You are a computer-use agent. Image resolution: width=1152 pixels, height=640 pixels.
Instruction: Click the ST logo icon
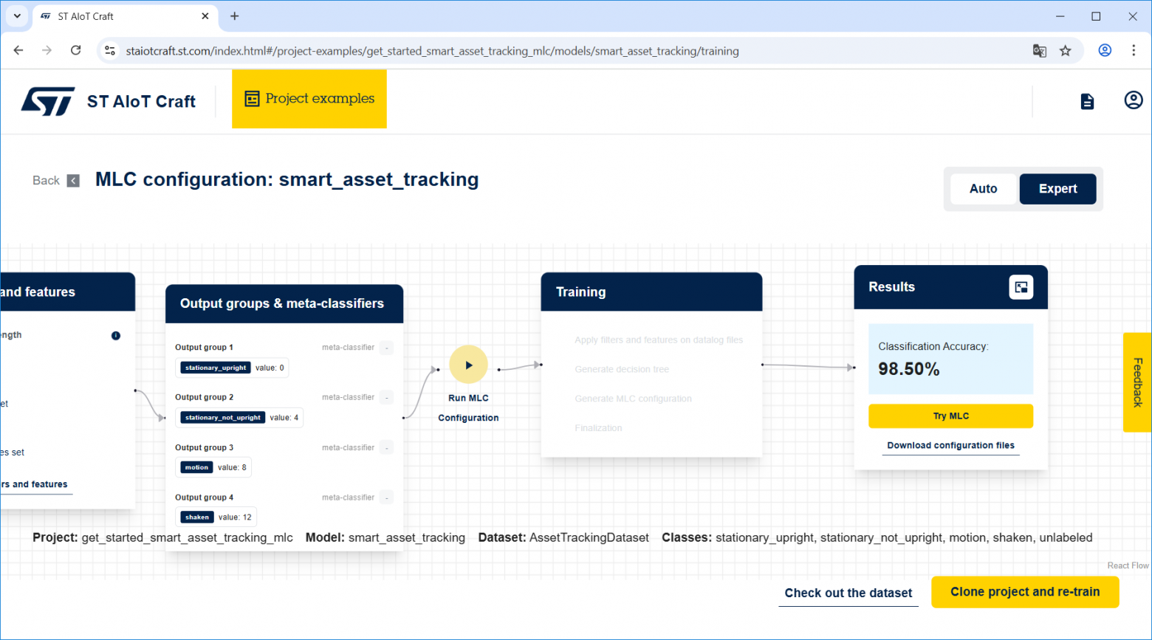coord(48,101)
